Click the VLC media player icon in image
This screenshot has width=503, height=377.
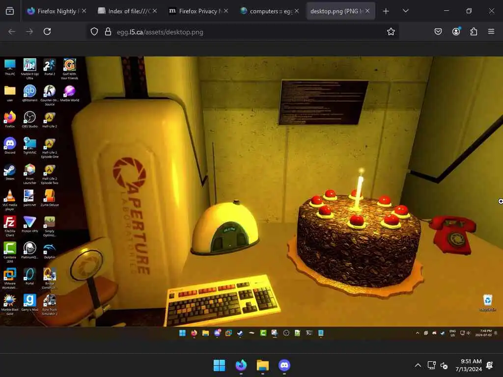coord(10,200)
